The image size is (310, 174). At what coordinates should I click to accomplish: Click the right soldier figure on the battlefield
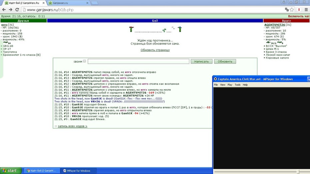pyautogui.click(x=180, y=29)
